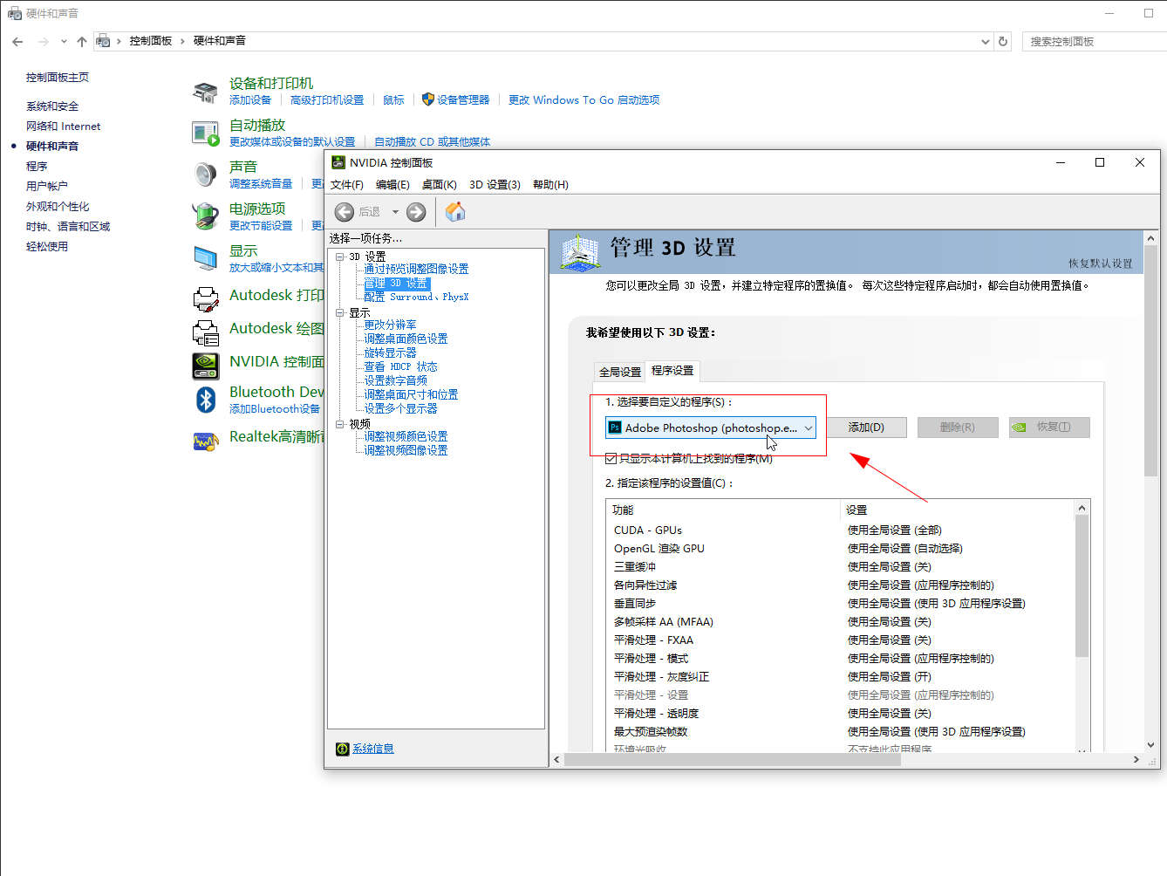Open 高级打印机设置 link

pos(327,100)
